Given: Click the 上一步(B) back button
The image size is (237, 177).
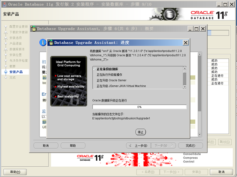Looking at the screenshot, I should coord(138,146).
